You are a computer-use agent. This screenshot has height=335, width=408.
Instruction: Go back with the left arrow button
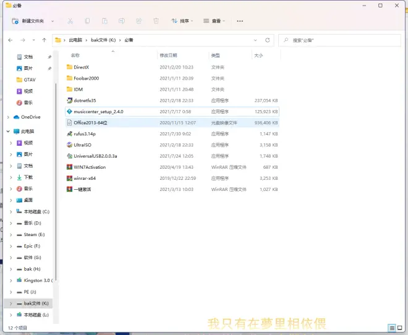(11, 40)
